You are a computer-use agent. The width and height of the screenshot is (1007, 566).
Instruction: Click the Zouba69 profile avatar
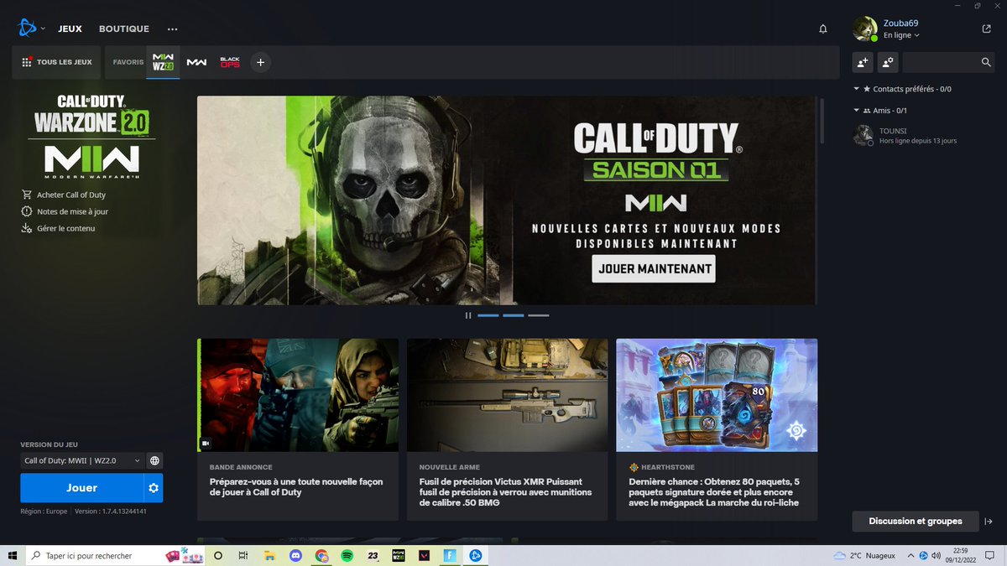tap(864, 29)
